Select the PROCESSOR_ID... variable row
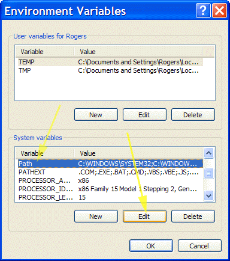Image resolution: width=230 pixels, height=261 pixels. (x=110, y=189)
